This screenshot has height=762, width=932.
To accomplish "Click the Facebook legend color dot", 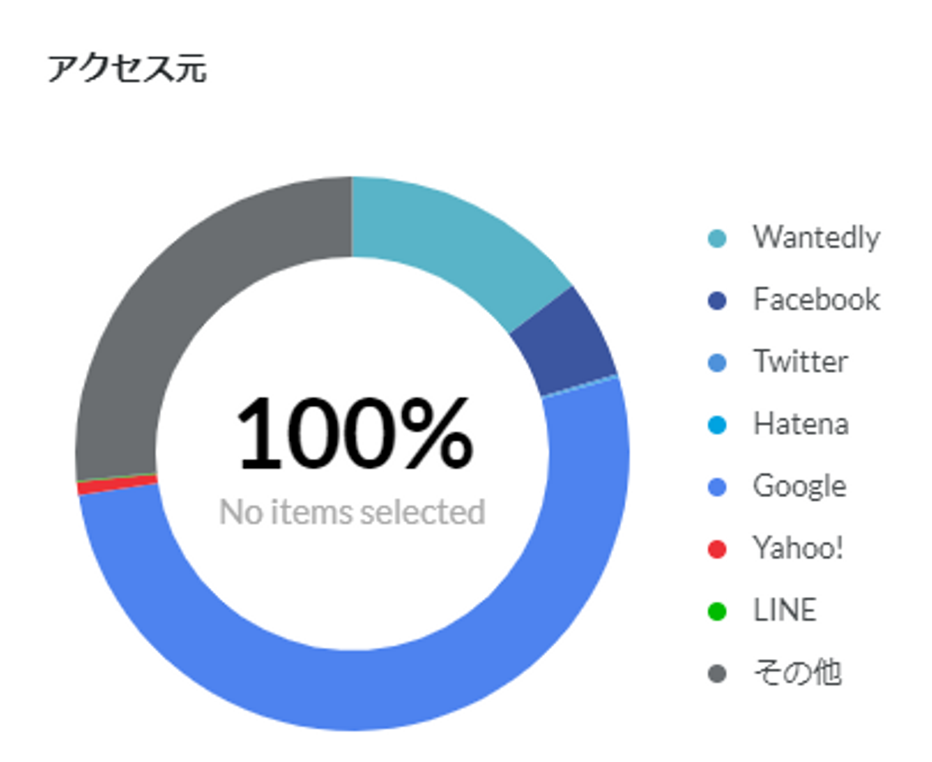I will tap(717, 300).
